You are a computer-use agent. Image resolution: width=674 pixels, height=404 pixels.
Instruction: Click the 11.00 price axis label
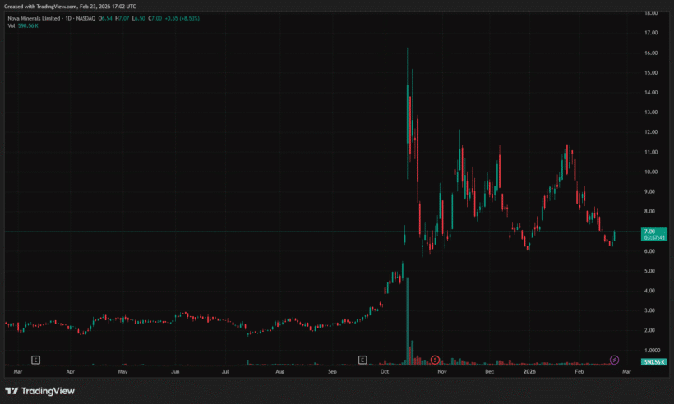651,153
